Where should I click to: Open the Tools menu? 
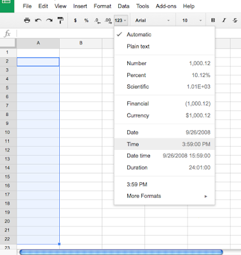[142, 6]
